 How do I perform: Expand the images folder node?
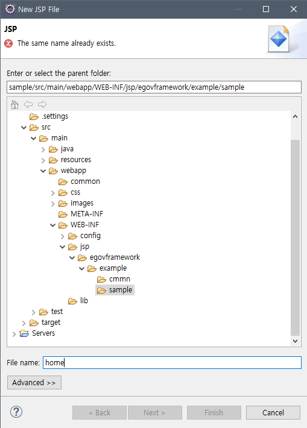(x=52, y=204)
